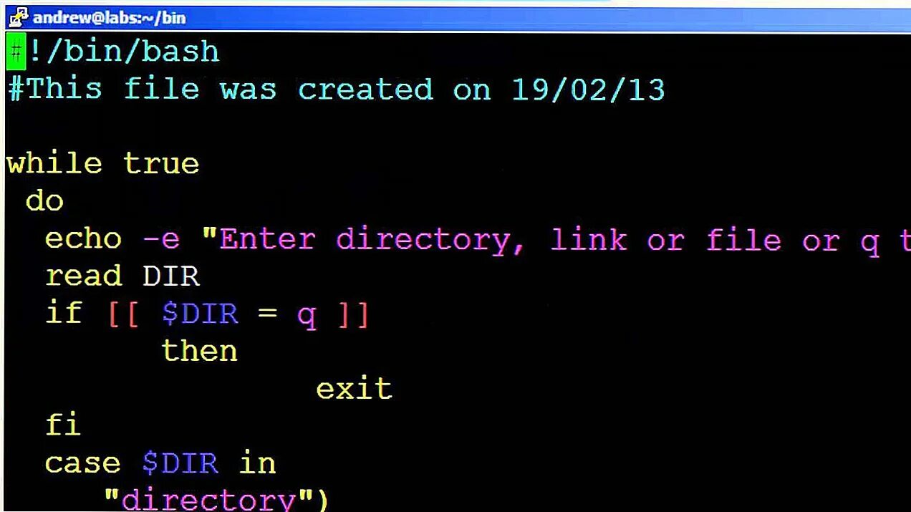
Task: Click the 'echo' command
Action: 83,238
